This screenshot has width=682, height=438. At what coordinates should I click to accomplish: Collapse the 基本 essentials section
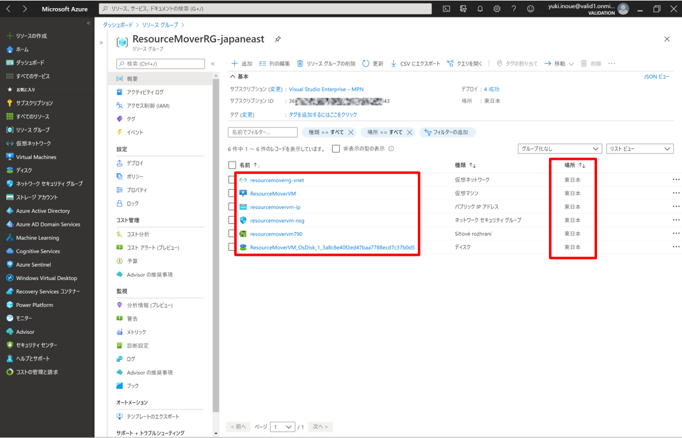(x=233, y=77)
